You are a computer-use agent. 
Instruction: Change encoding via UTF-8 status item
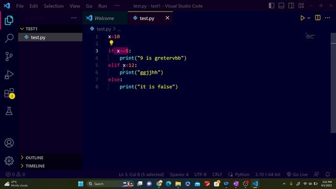(201, 174)
